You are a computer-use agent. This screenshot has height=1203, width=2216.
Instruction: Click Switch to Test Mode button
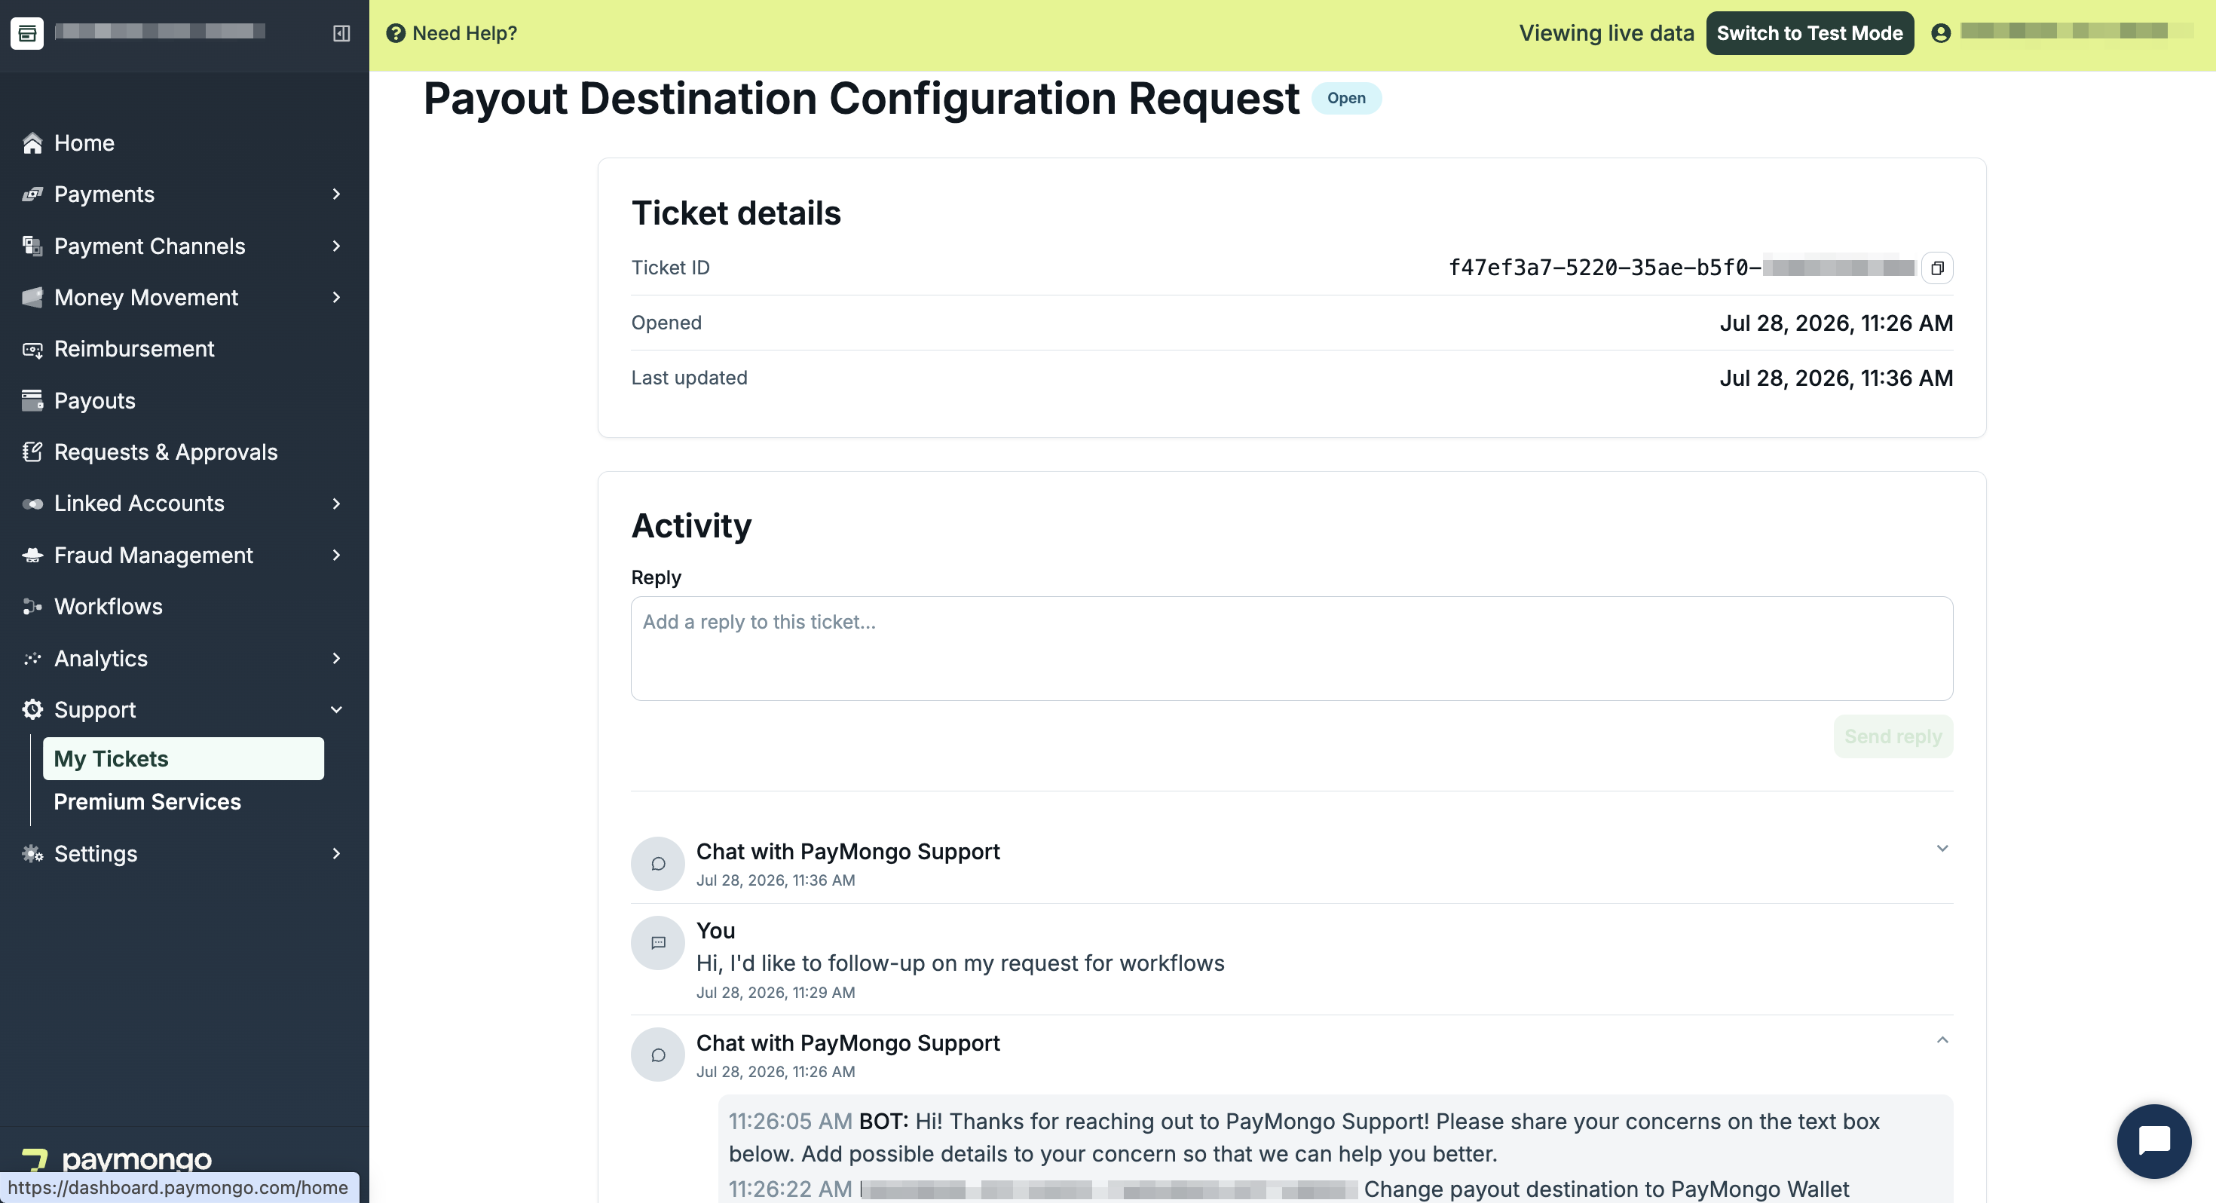pos(1810,34)
